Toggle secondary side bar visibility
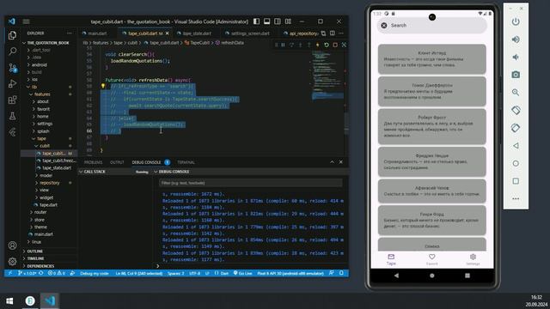 point(278,21)
